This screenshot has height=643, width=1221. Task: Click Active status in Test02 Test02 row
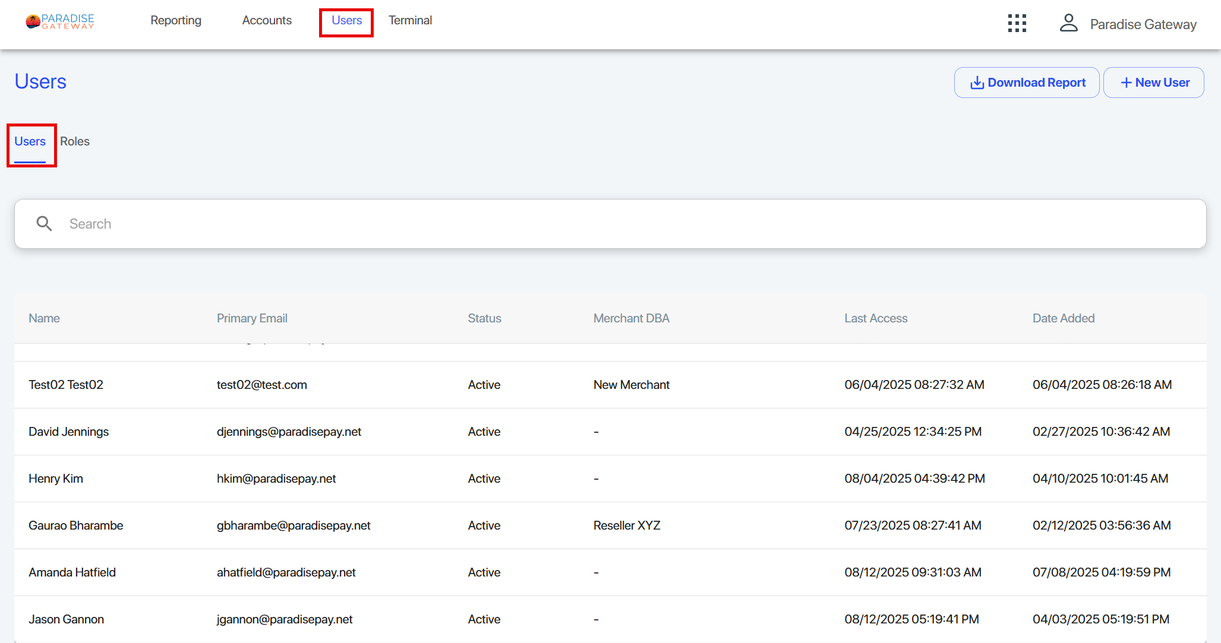click(484, 385)
